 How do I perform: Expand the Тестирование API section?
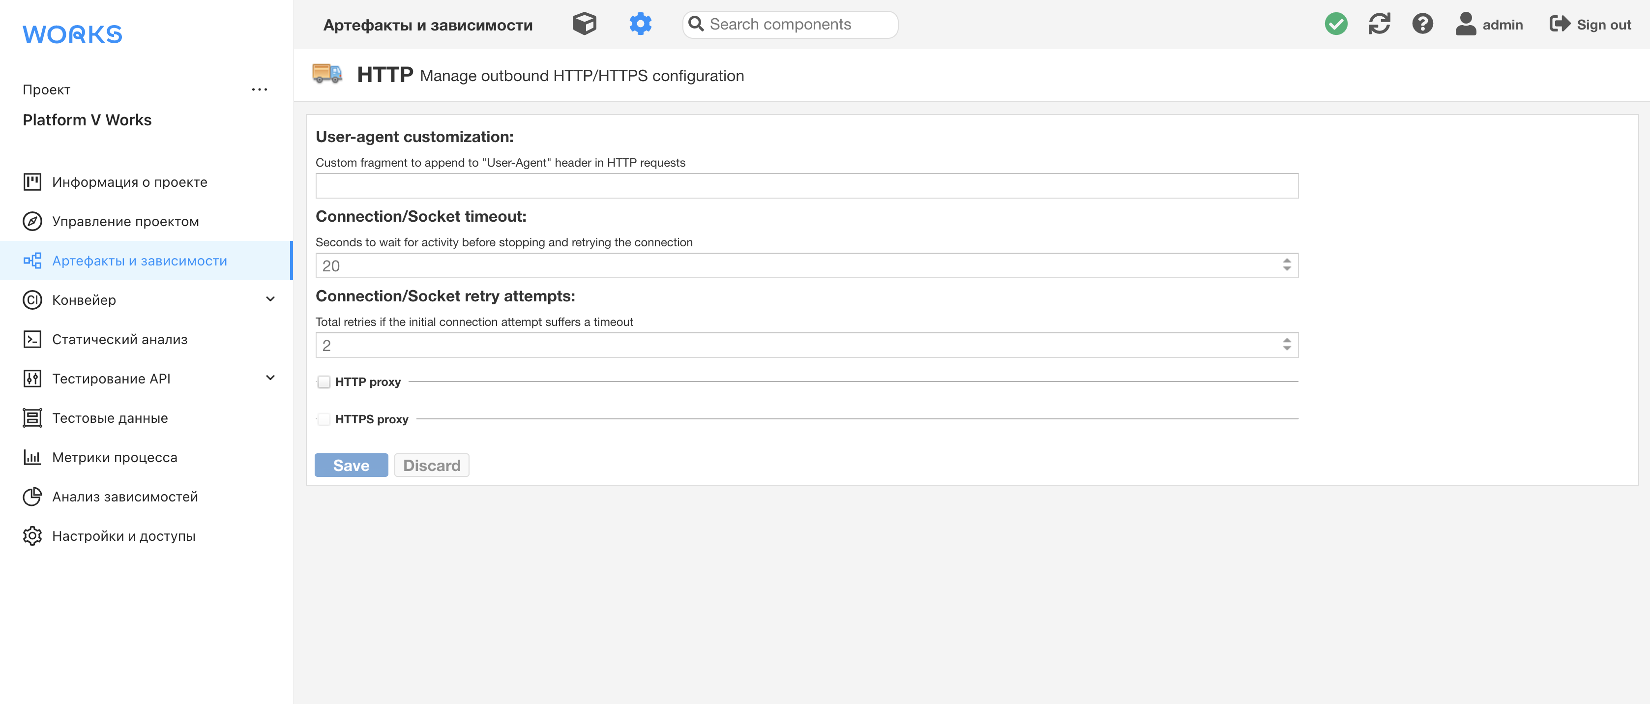(270, 377)
